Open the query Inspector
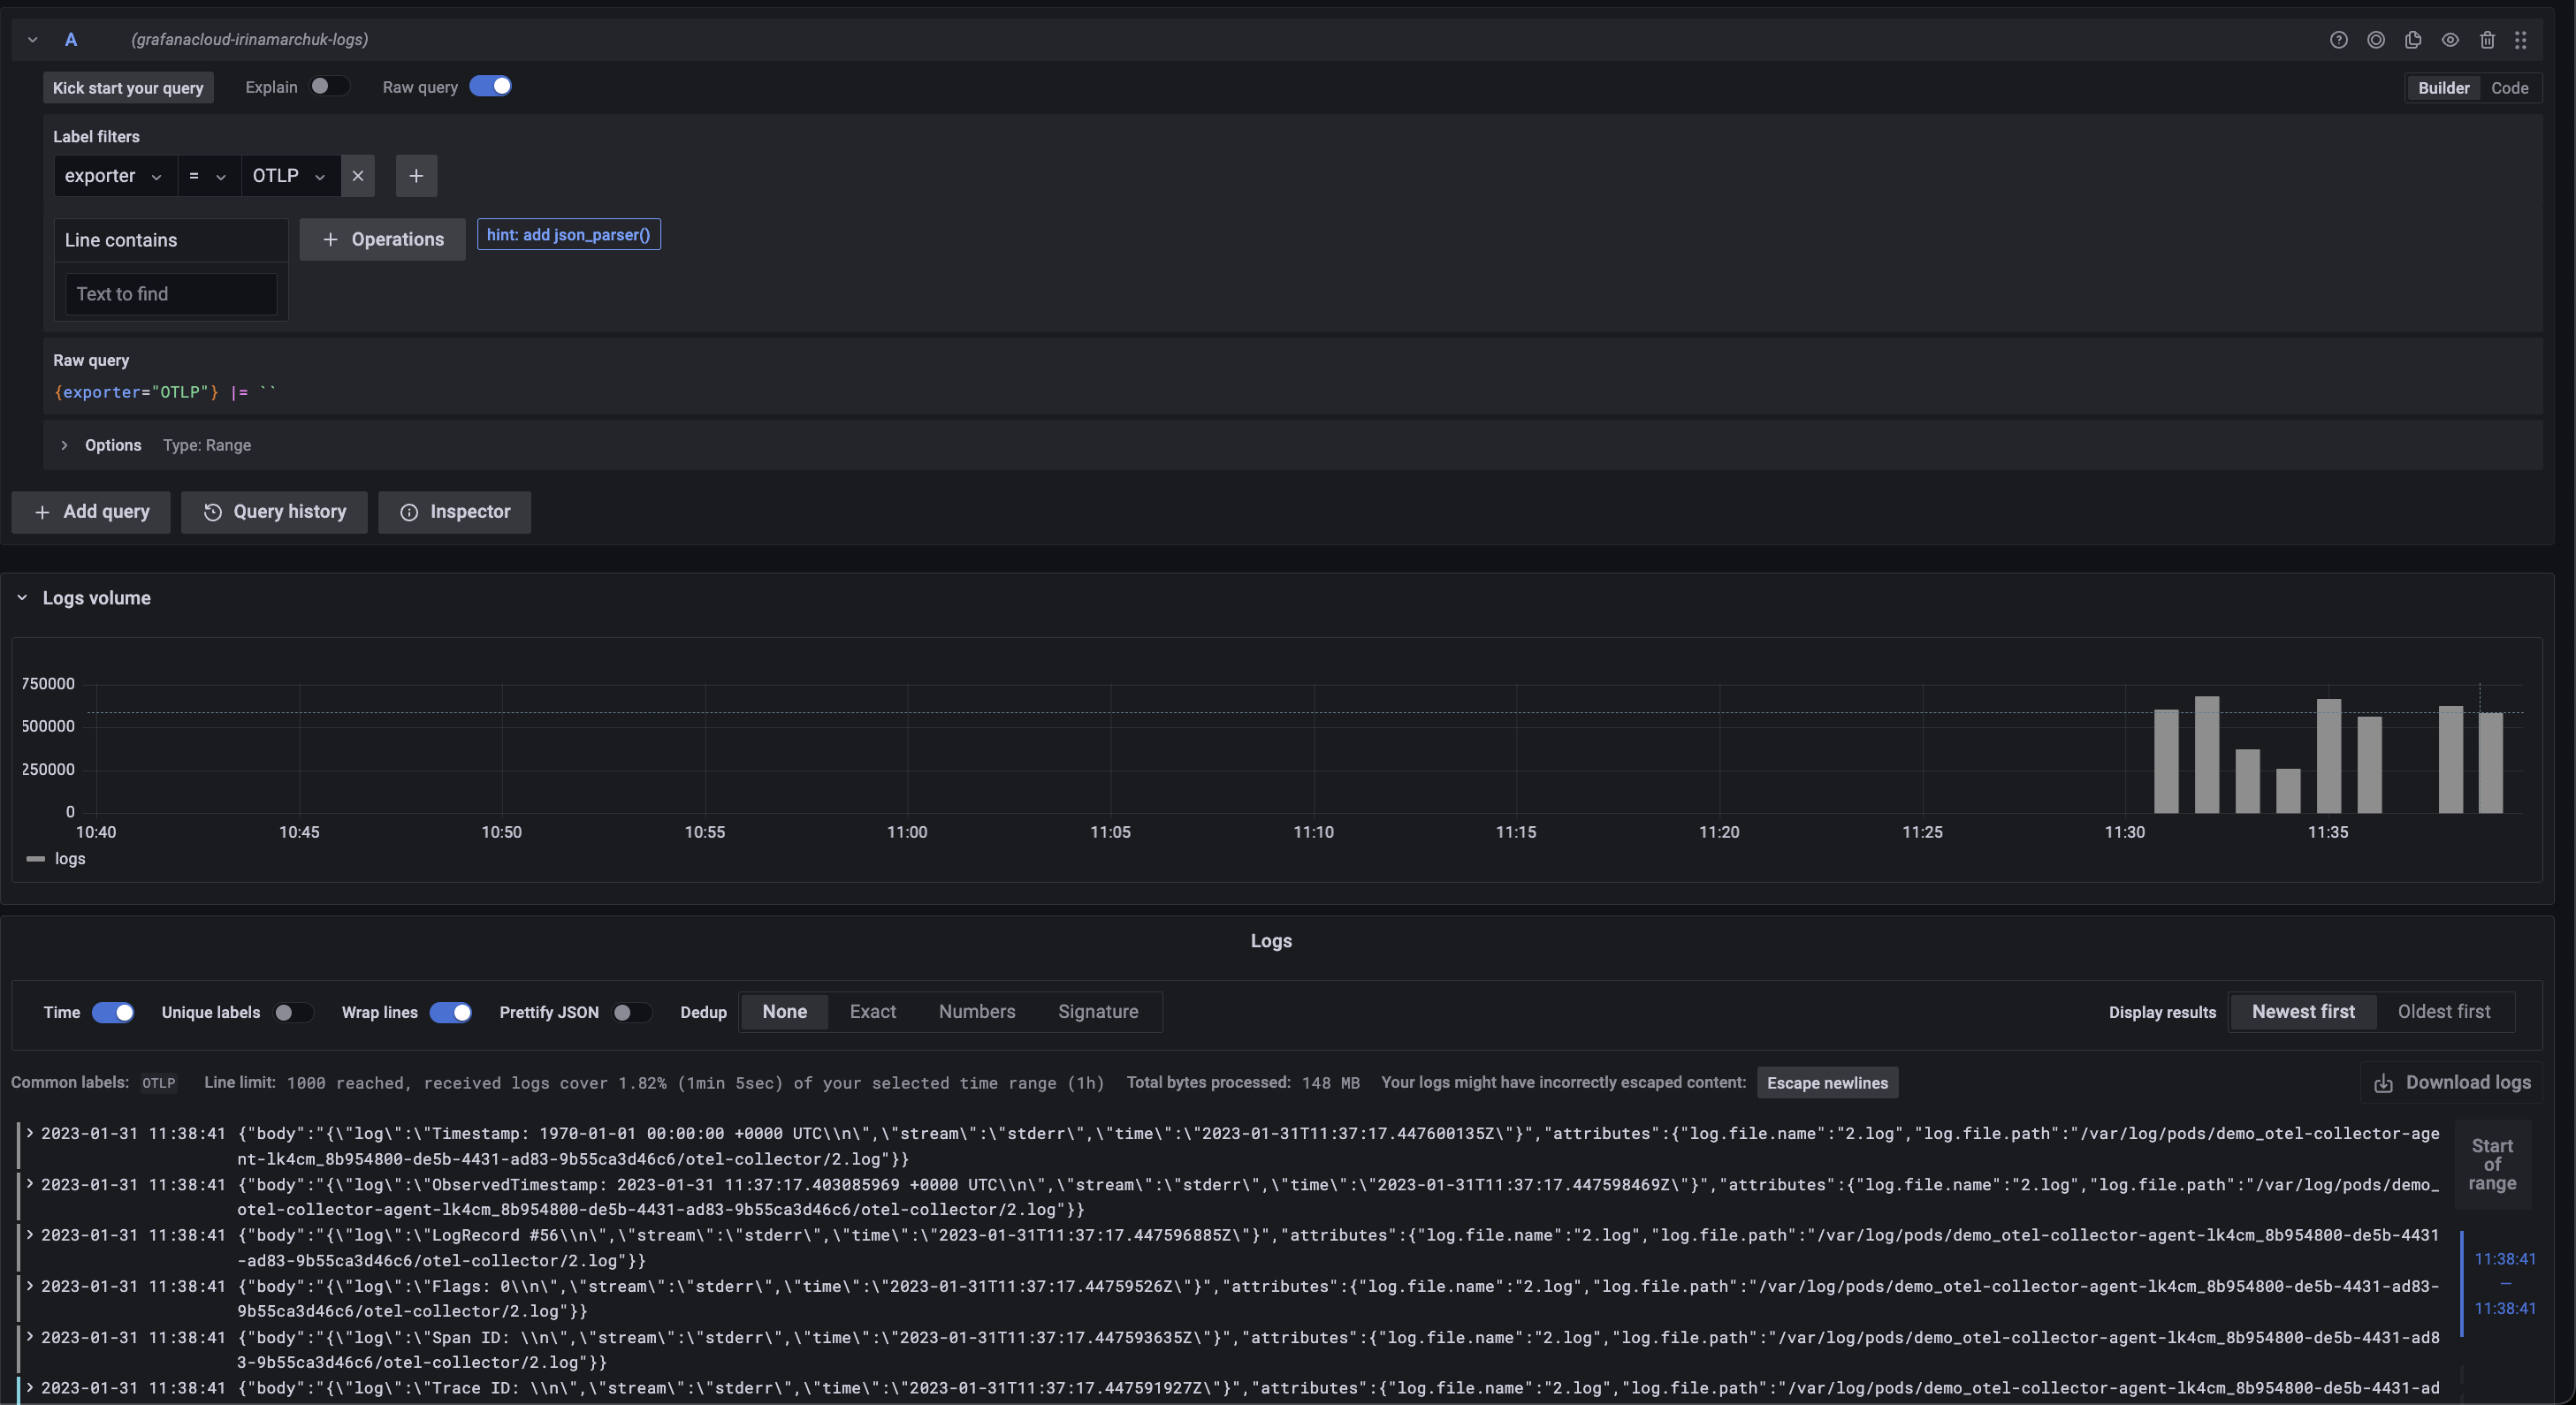Viewport: 2576px width, 1405px height. [454, 512]
